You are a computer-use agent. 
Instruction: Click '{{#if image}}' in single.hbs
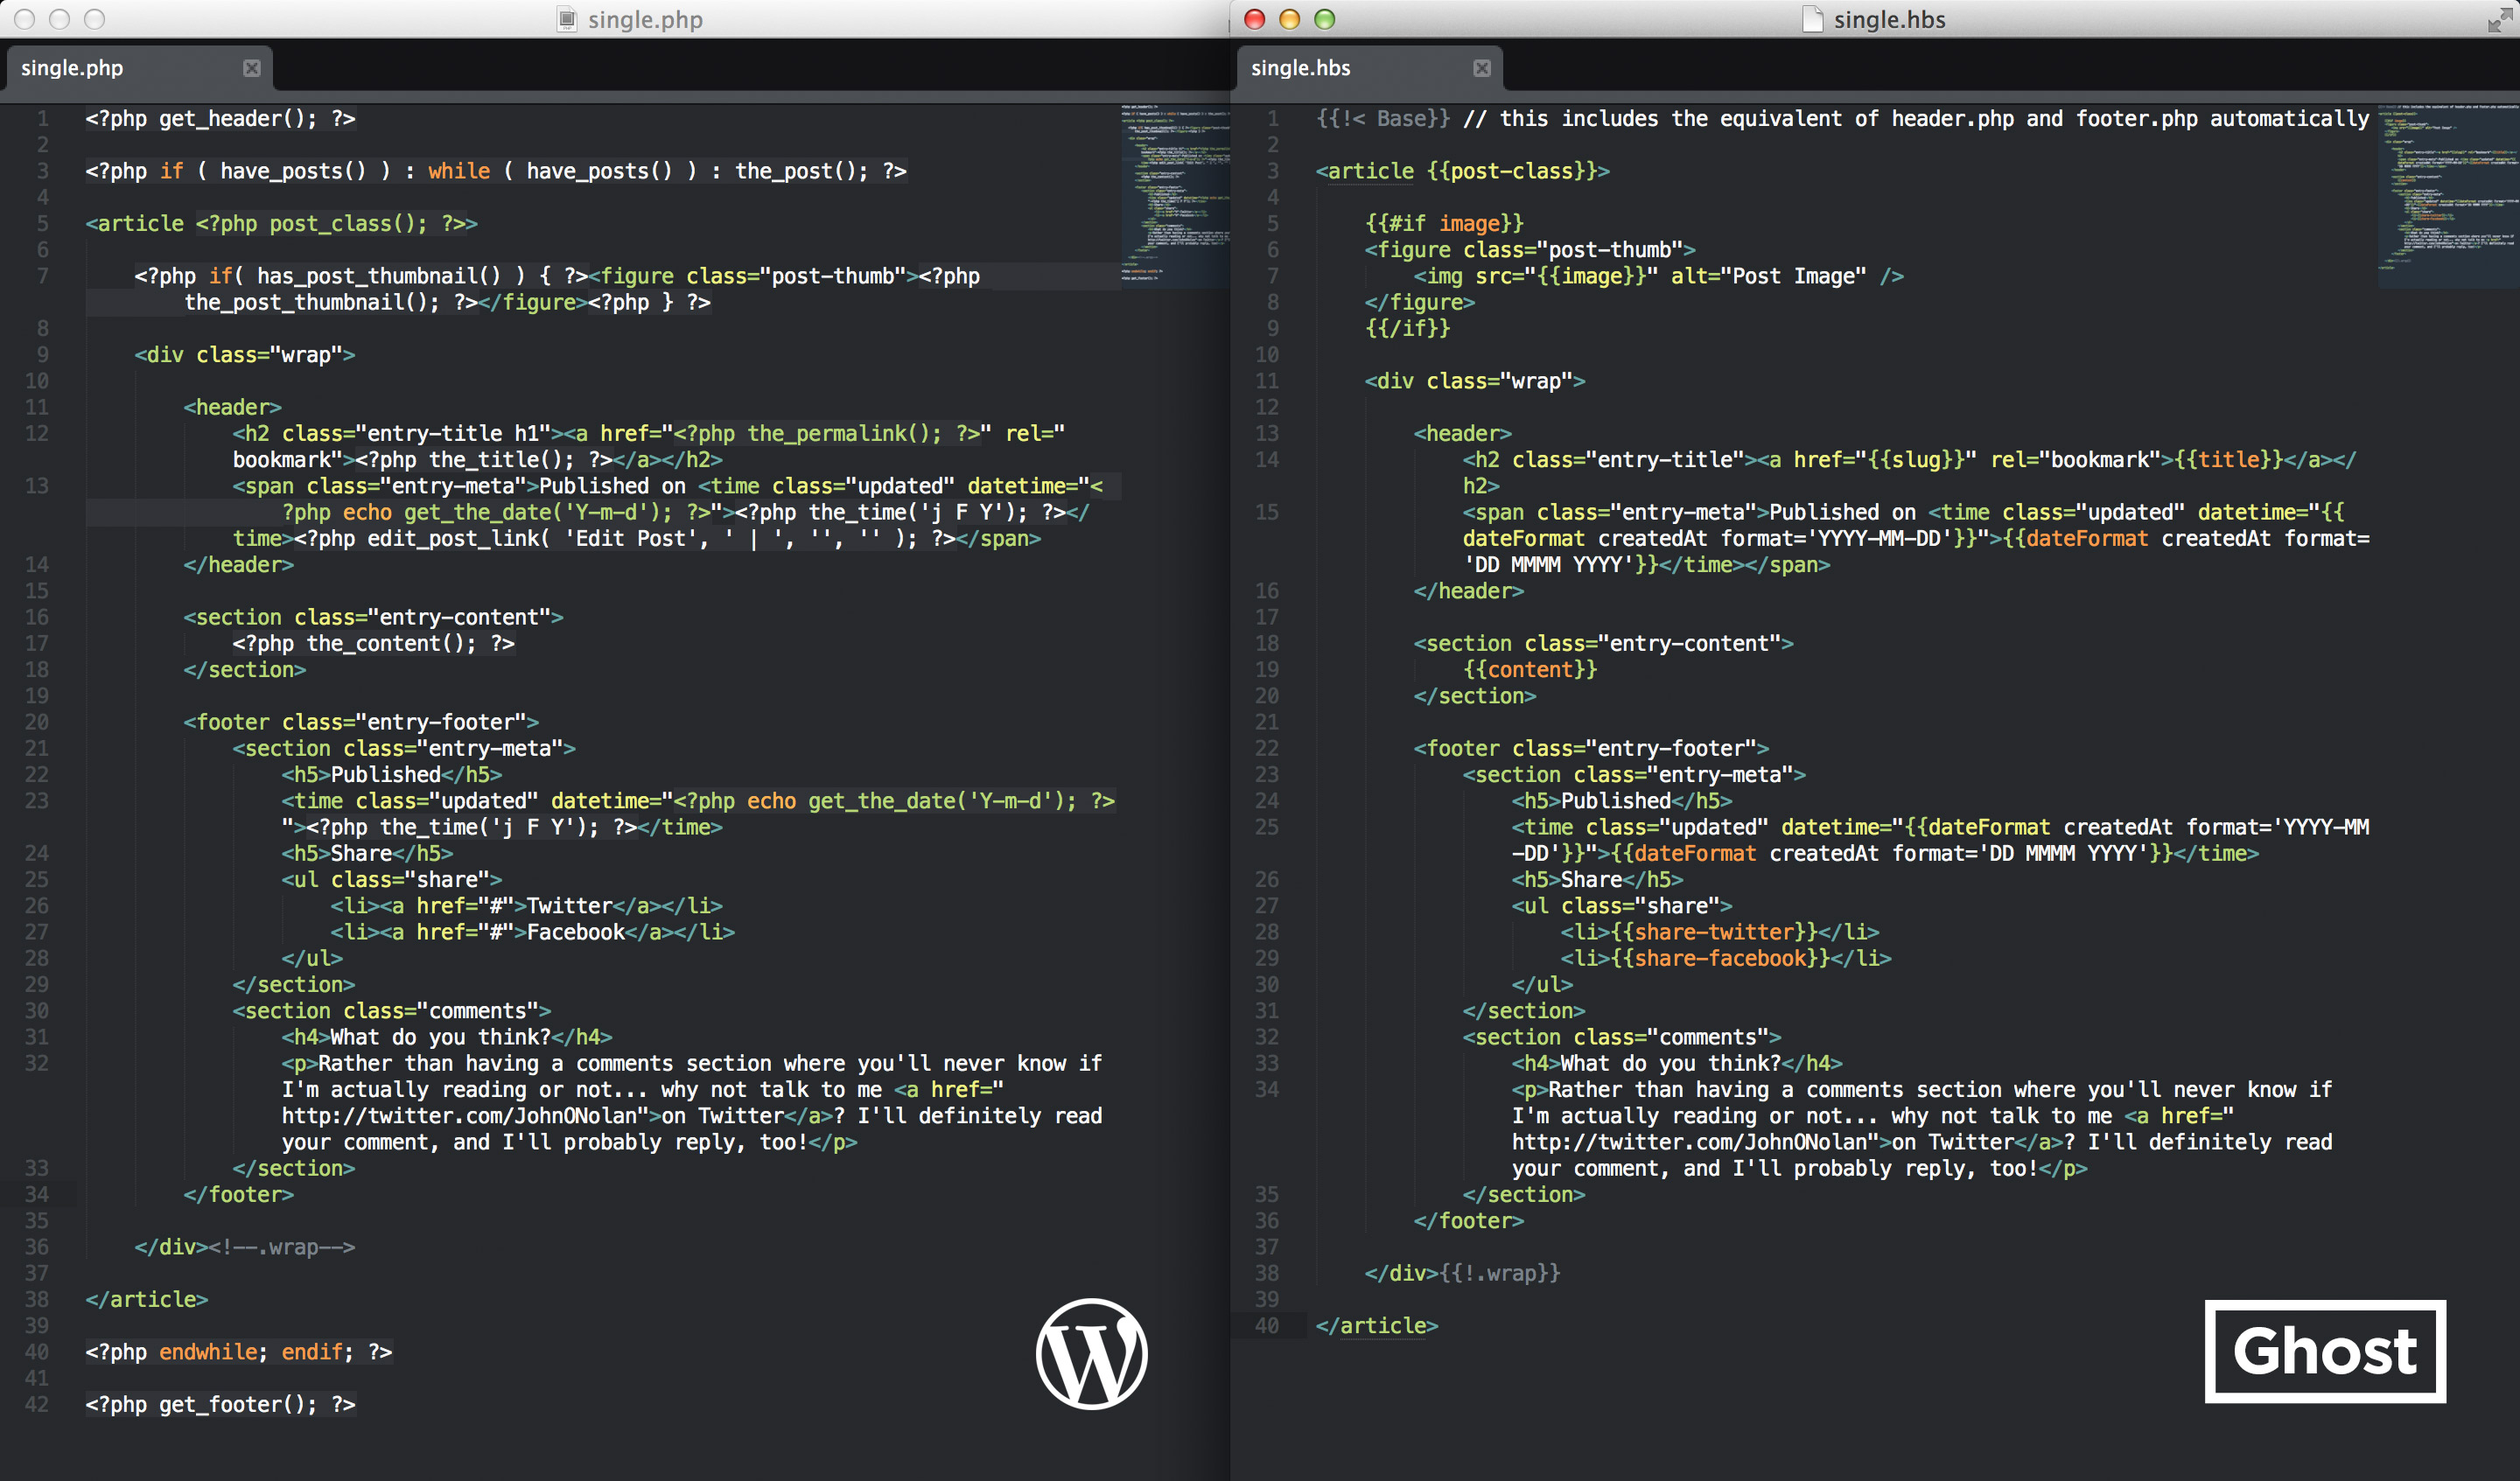(1445, 223)
